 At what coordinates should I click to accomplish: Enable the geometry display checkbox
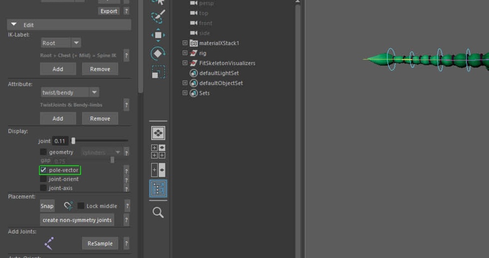tap(43, 152)
